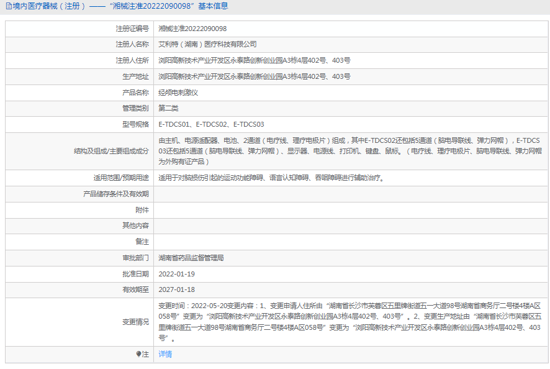The width and height of the screenshot is (550, 369).
Task: Select the date 2022-01-19 in 批准日期
Action: click(x=177, y=274)
